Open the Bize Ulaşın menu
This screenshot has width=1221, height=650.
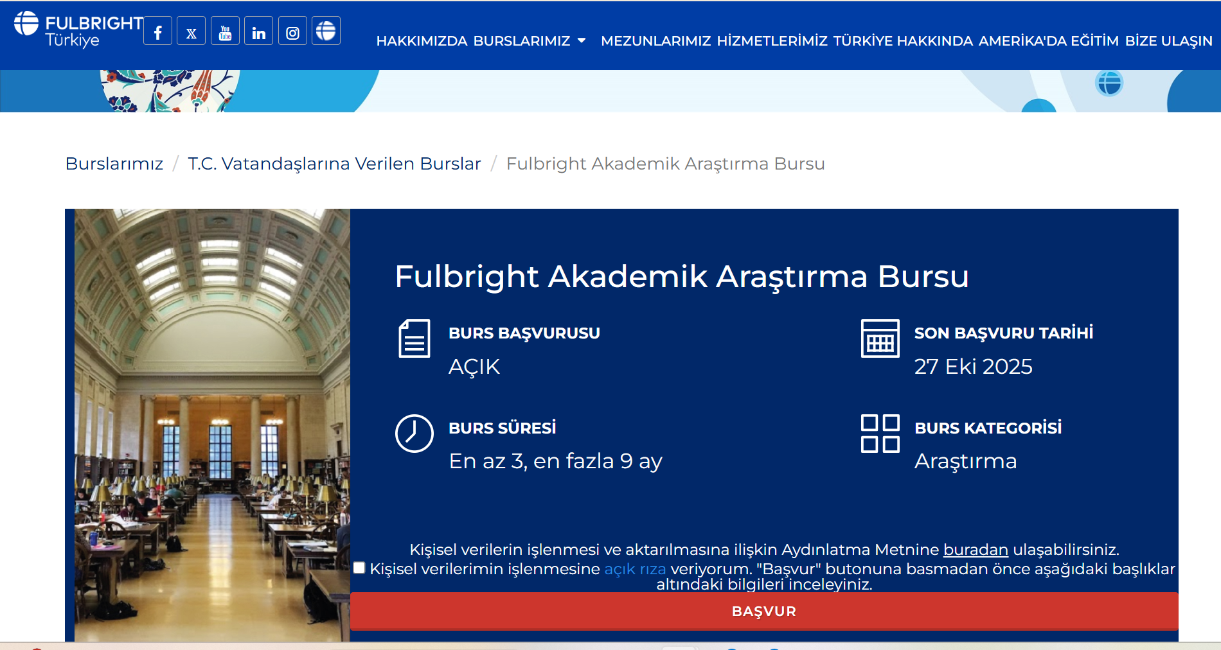[1168, 41]
